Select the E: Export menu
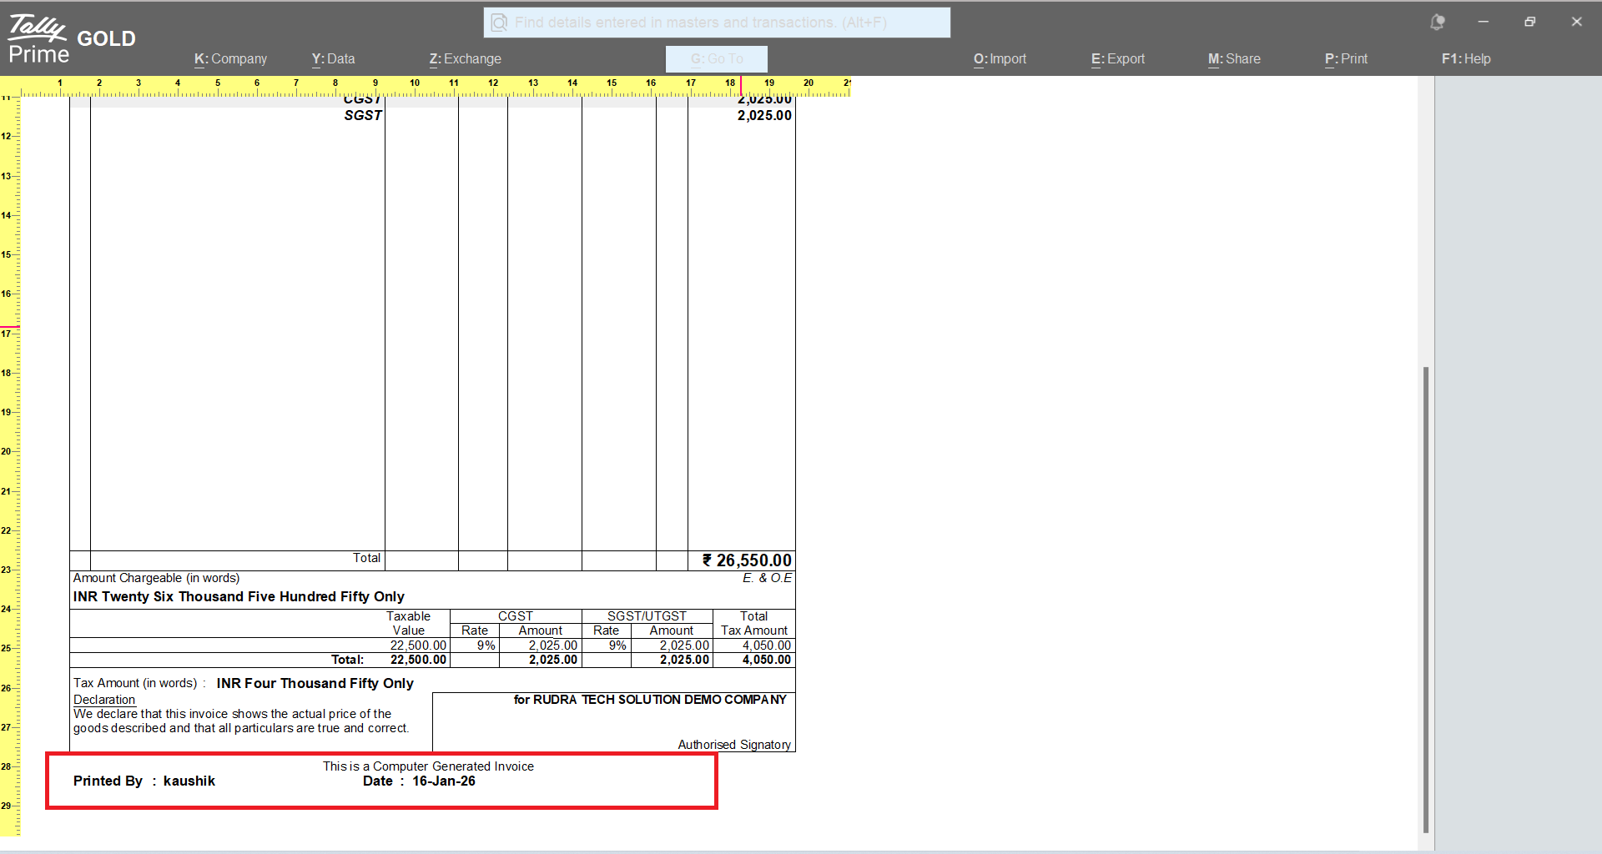Image resolution: width=1602 pixels, height=854 pixels. [x=1117, y=59]
